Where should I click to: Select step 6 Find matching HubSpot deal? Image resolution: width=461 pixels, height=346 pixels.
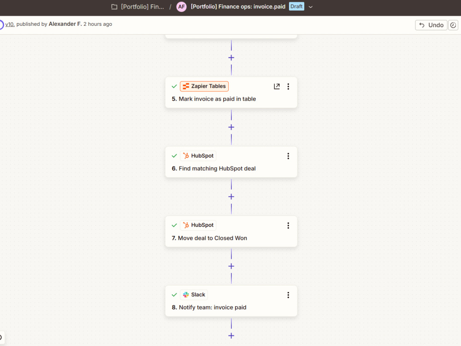coord(231,162)
